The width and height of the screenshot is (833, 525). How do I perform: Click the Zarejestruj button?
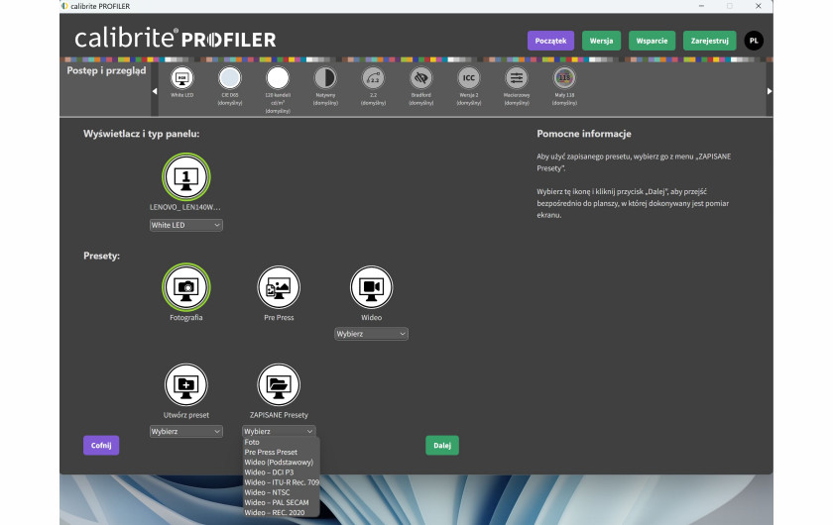pyautogui.click(x=709, y=41)
